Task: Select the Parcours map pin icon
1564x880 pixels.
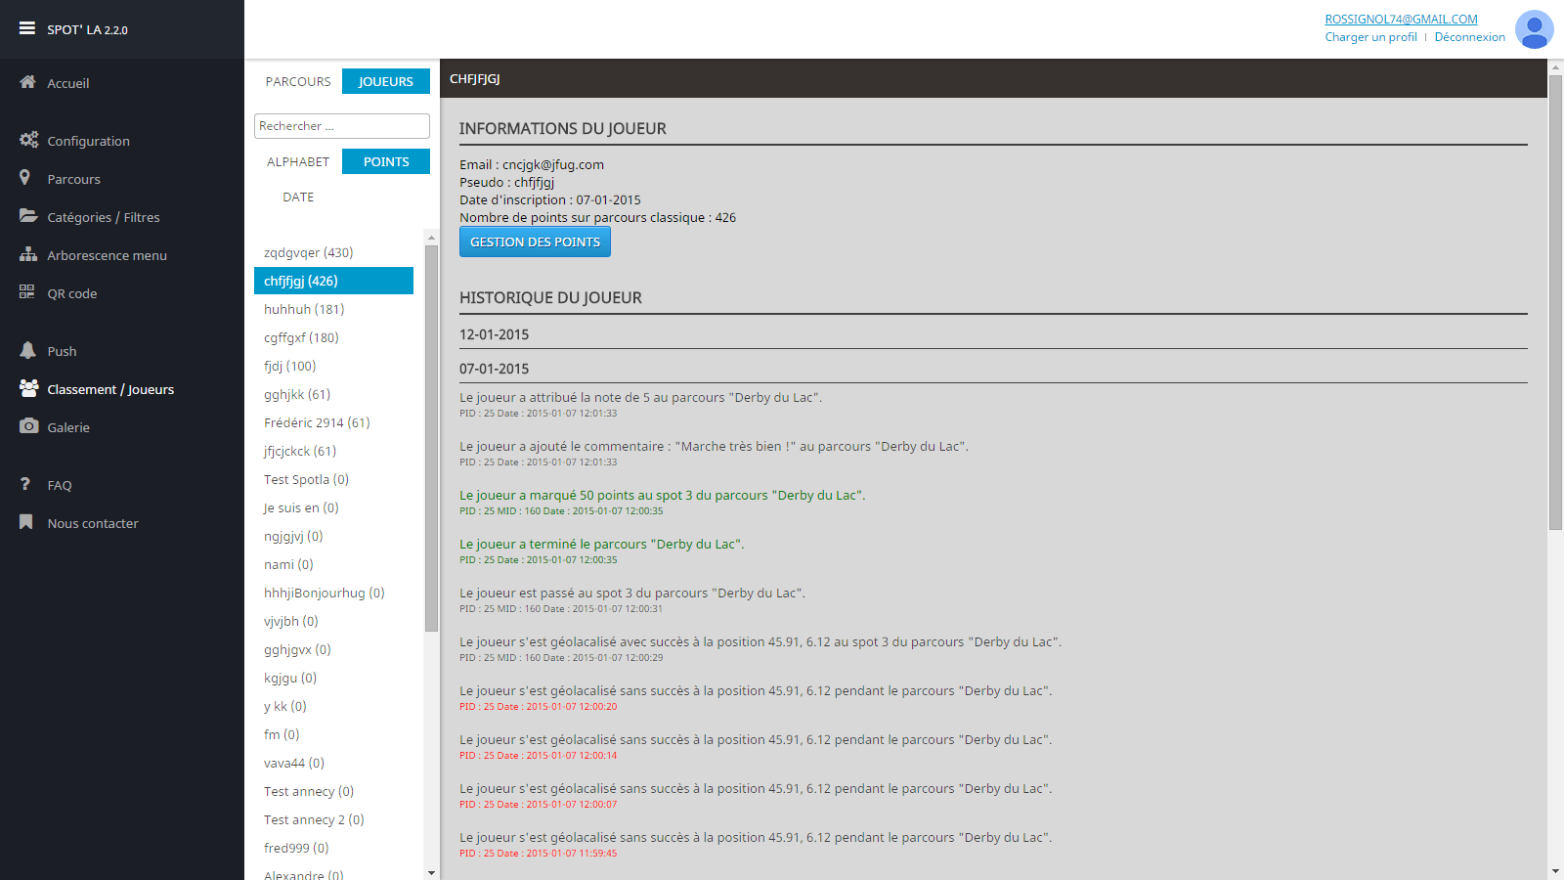Action: [x=24, y=178]
